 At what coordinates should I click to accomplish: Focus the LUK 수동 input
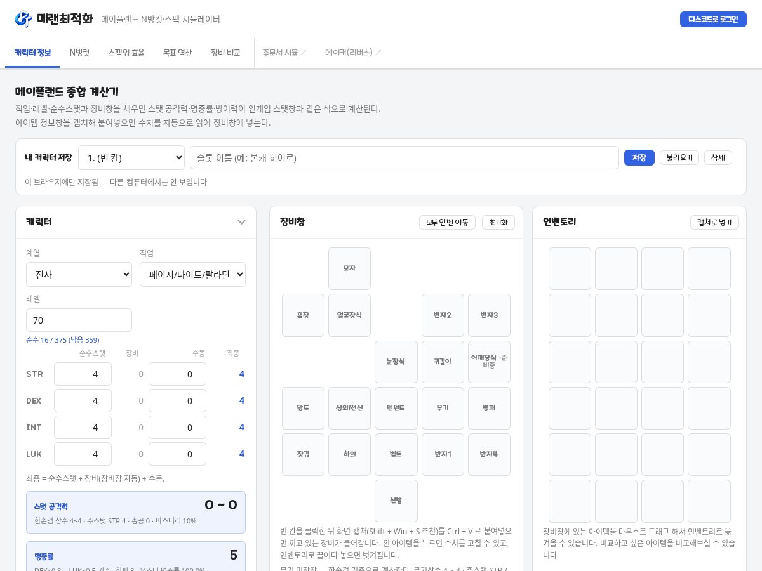click(177, 454)
